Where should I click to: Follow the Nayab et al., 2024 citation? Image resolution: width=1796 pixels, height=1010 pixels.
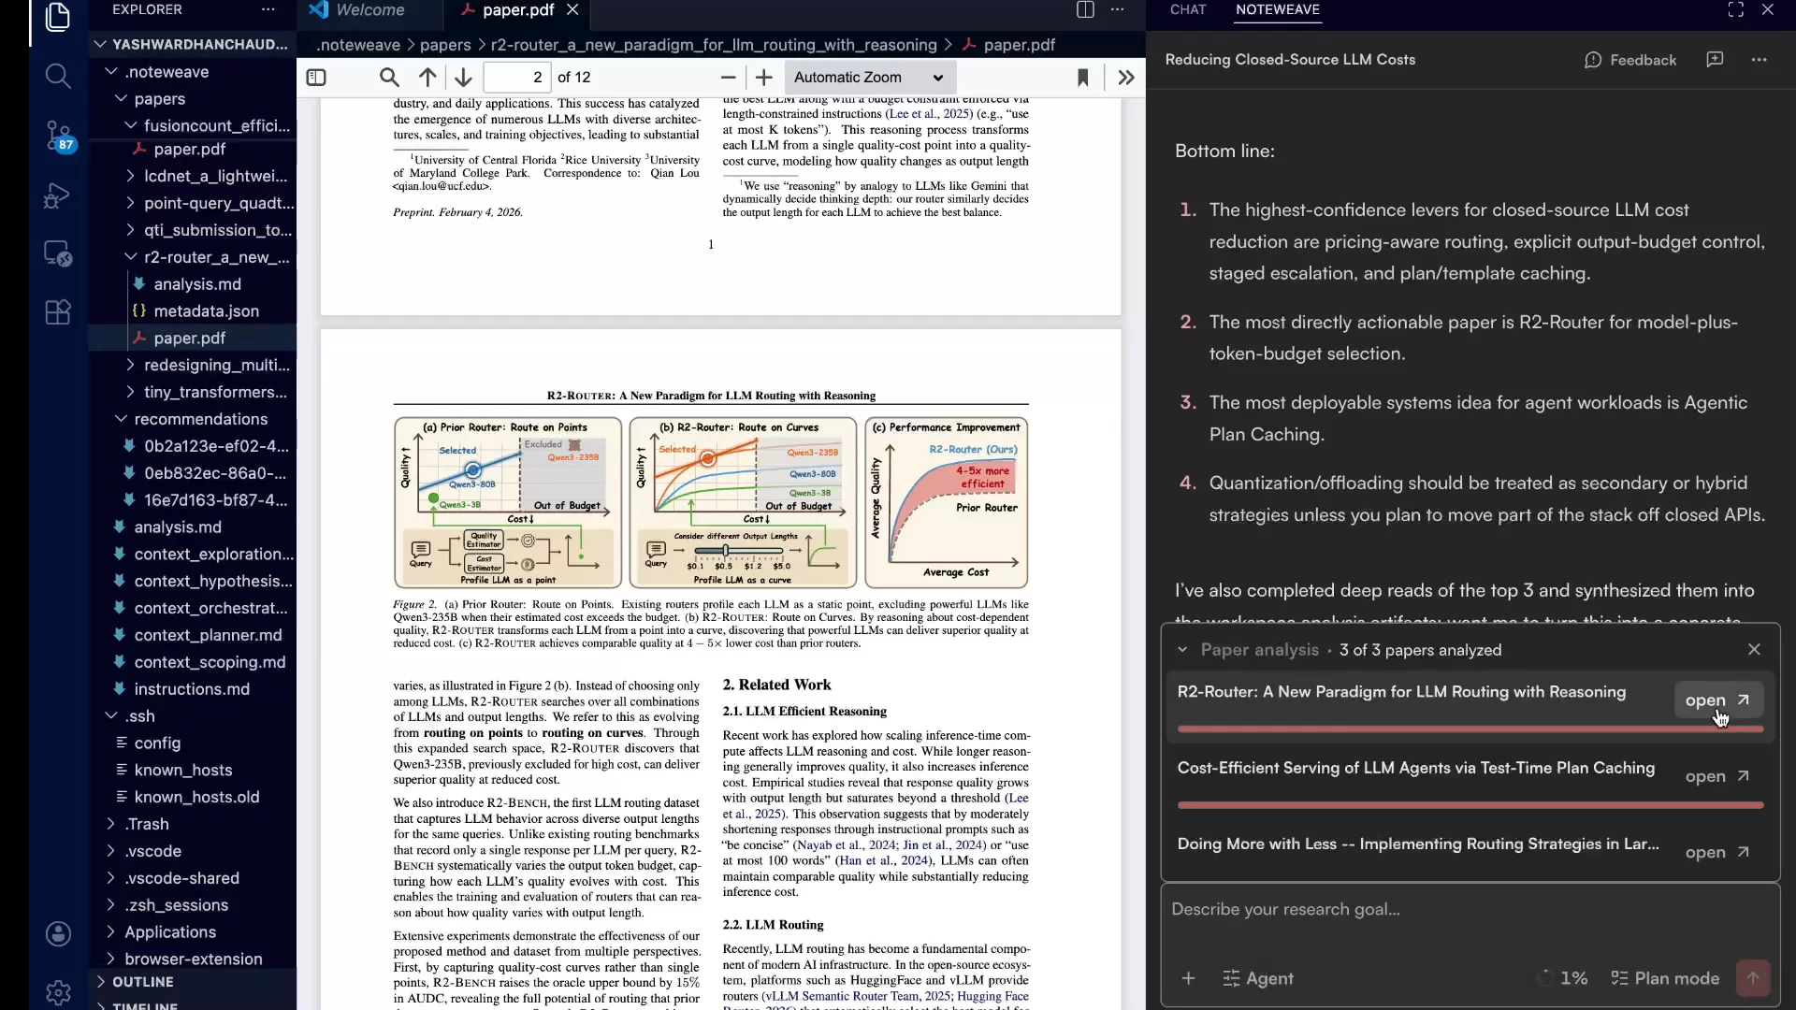pyautogui.click(x=847, y=844)
